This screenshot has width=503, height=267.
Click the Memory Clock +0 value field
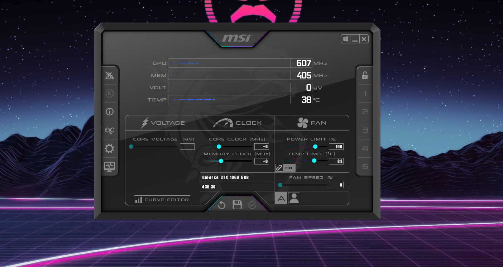click(262, 161)
